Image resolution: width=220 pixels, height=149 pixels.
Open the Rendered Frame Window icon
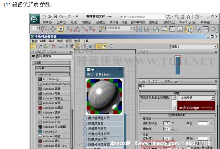coord(206,29)
